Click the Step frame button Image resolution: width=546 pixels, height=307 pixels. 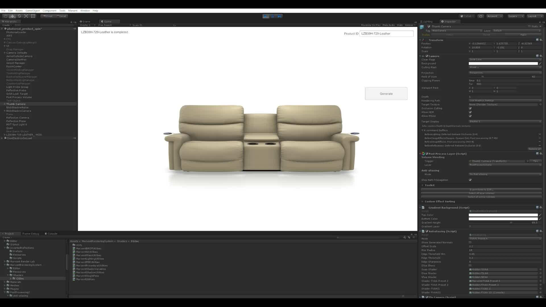280,16
